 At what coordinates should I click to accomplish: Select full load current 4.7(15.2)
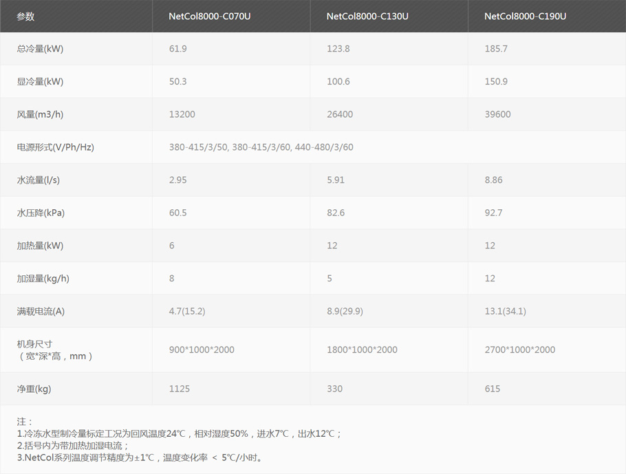coord(187,311)
